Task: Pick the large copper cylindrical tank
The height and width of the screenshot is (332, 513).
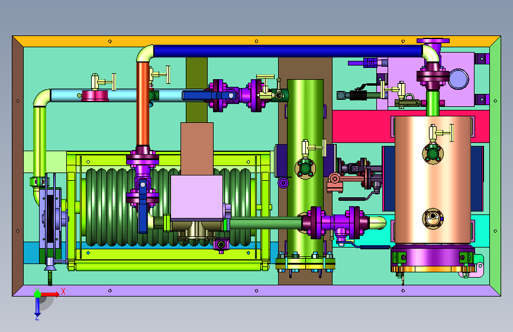Action: click(x=433, y=180)
